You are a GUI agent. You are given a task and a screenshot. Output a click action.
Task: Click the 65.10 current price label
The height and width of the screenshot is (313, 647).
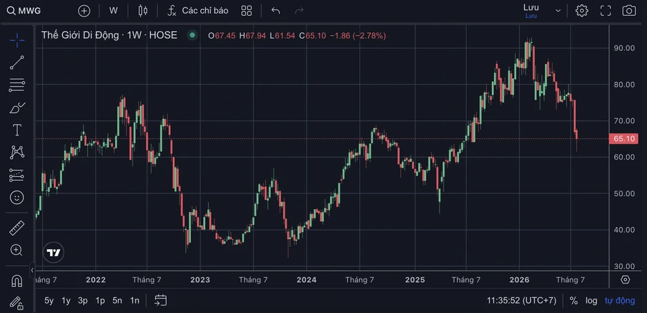tap(624, 139)
